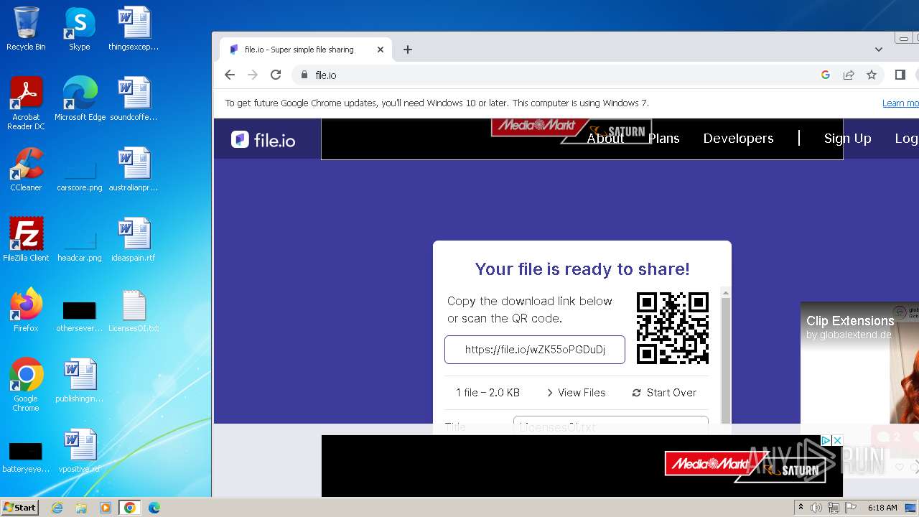This screenshot has width=919, height=517.
Task: Go back in Chrome
Action: pyautogui.click(x=230, y=75)
